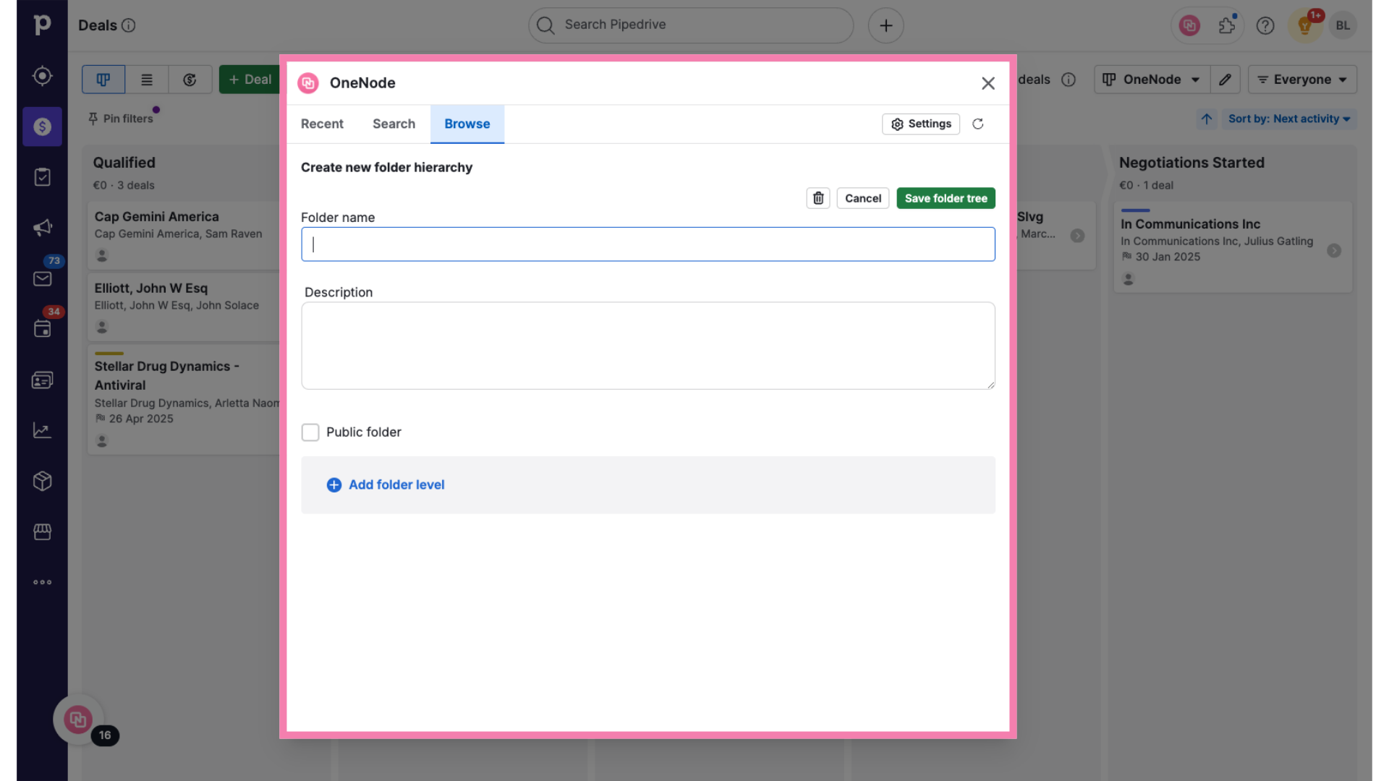
Task: Open Cap Gemini America deal card
Action: tap(184, 236)
